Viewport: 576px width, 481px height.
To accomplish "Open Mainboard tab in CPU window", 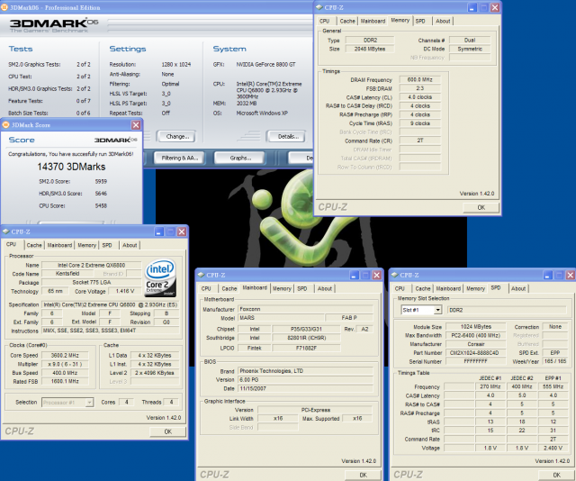I will [x=59, y=245].
